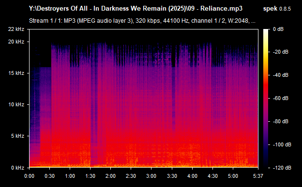Click the 0 kHz frequency axis label
The height and width of the screenshot is (187, 302).
pyautogui.click(x=17, y=168)
